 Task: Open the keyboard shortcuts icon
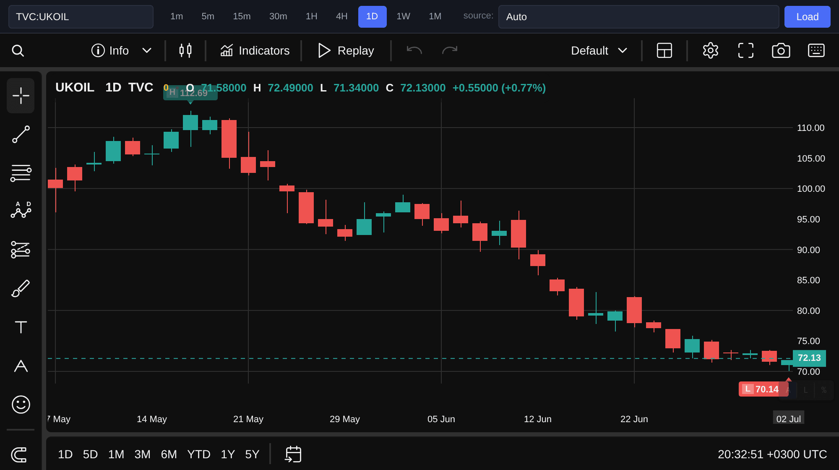[x=816, y=51]
